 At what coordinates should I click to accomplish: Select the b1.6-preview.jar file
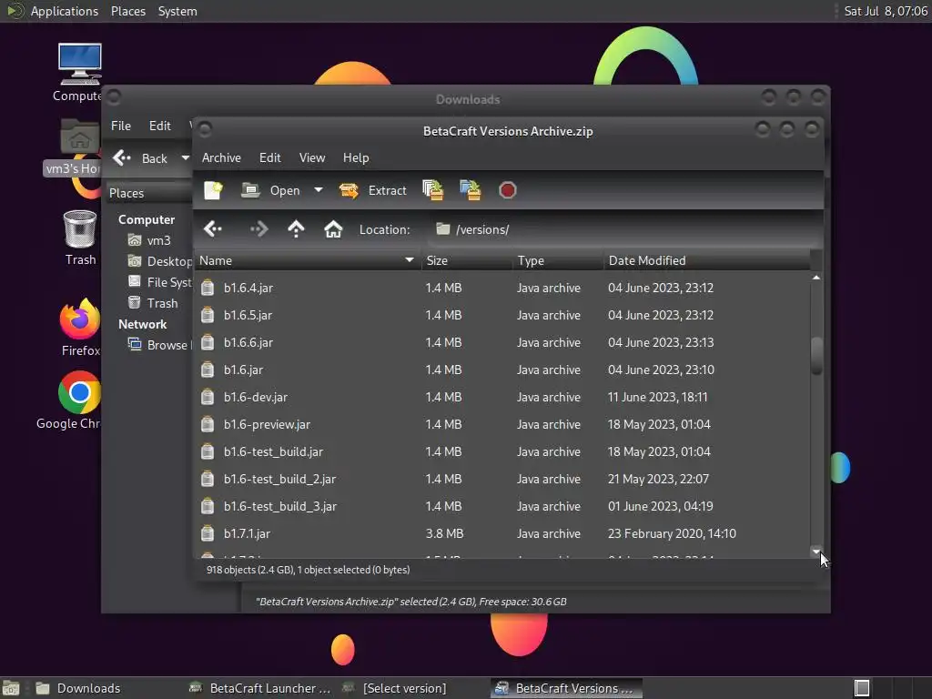(502, 424)
